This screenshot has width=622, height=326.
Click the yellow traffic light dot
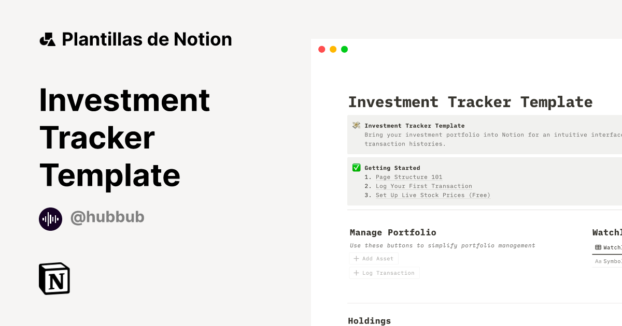pyautogui.click(x=333, y=49)
